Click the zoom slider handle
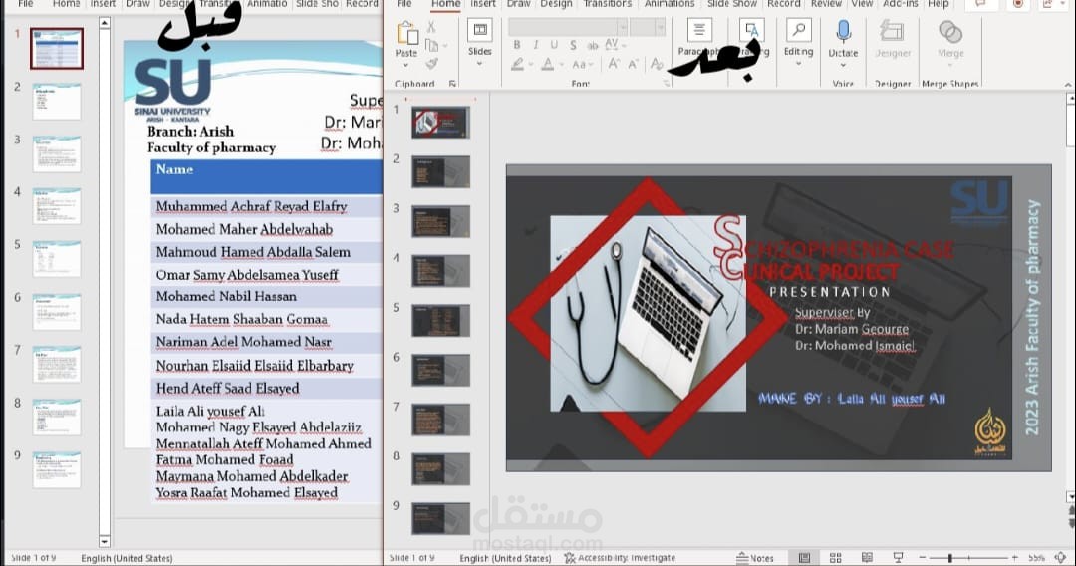This screenshot has height=566, width=1076. click(x=950, y=558)
